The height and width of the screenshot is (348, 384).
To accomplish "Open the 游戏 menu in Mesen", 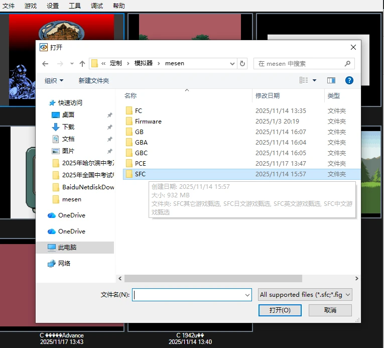I will pyautogui.click(x=31, y=6).
